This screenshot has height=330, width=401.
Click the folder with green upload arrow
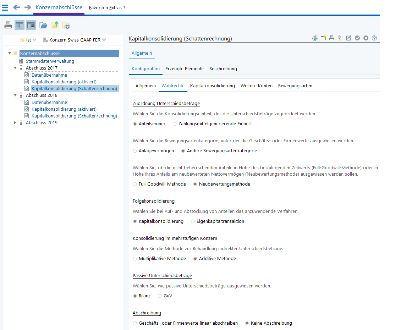click(x=55, y=25)
